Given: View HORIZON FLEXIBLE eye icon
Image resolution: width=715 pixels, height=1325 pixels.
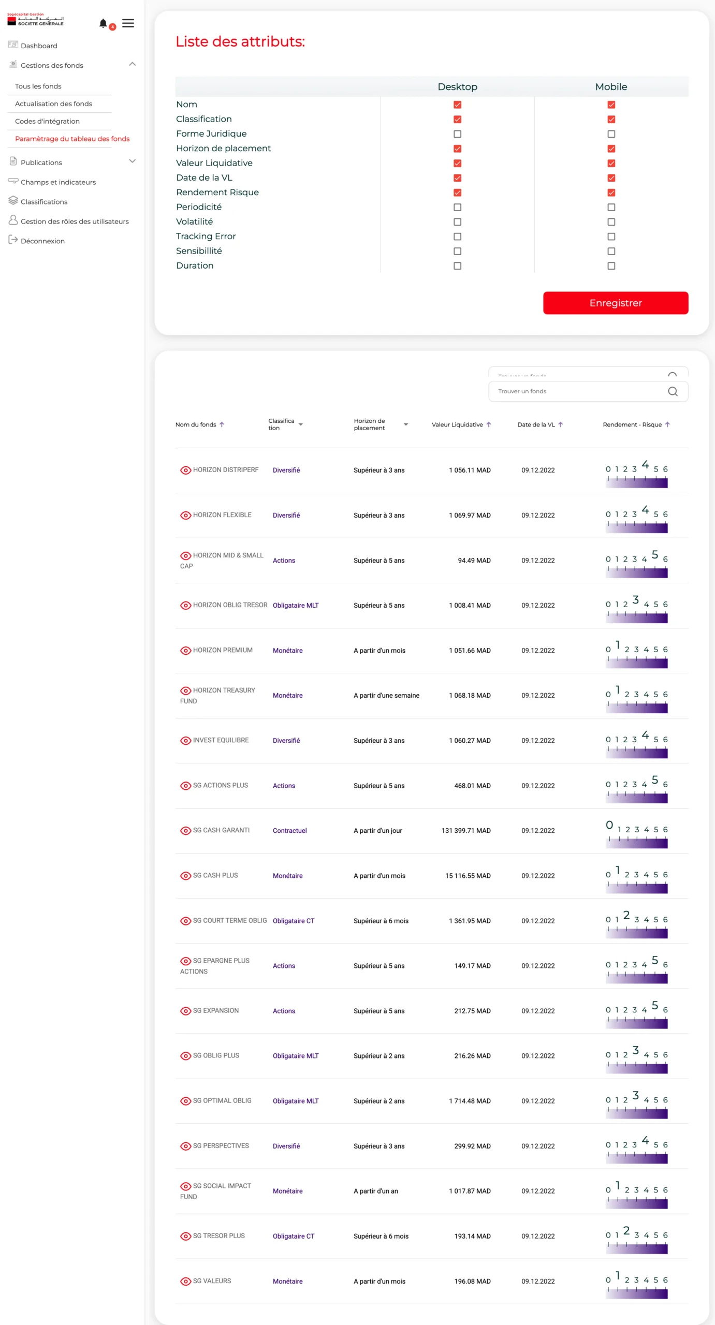Looking at the screenshot, I should [185, 515].
